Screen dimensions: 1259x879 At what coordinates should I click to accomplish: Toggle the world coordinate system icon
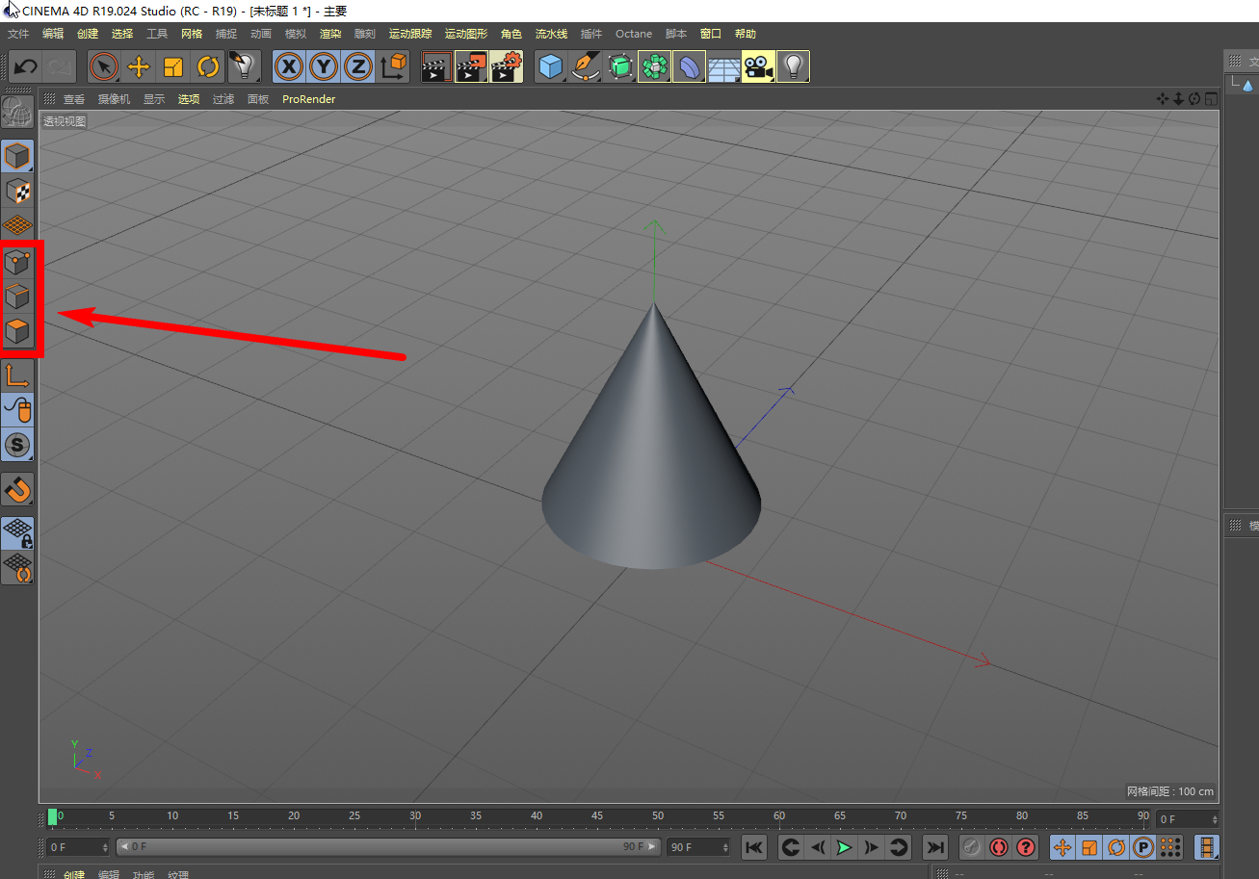393,66
